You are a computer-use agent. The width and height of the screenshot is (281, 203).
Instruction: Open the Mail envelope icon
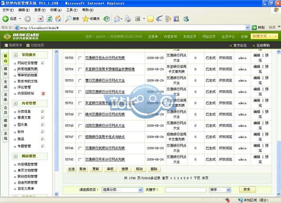[x=117, y=19]
